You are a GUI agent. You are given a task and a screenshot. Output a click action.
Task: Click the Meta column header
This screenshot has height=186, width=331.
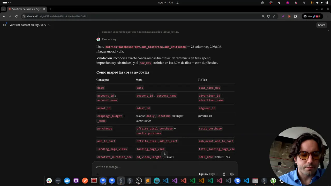click(x=139, y=80)
